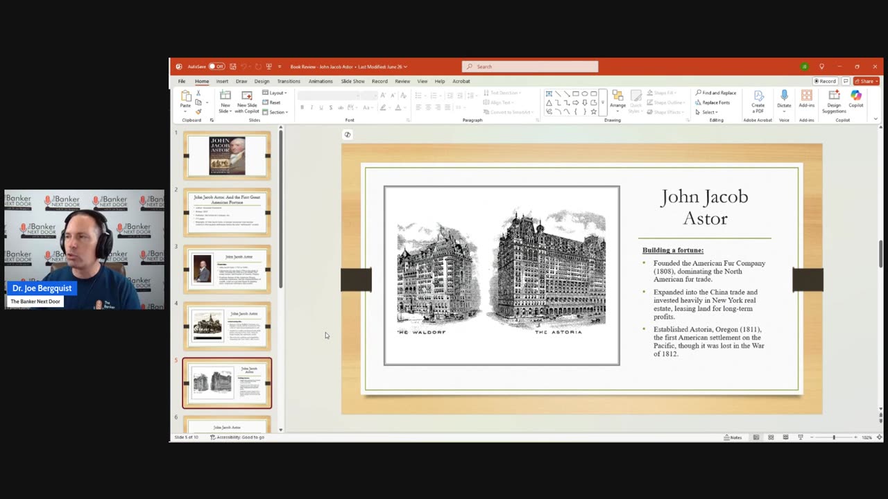The width and height of the screenshot is (888, 499).
Task: Switch to the Insert tab
Action: point(222,81)
